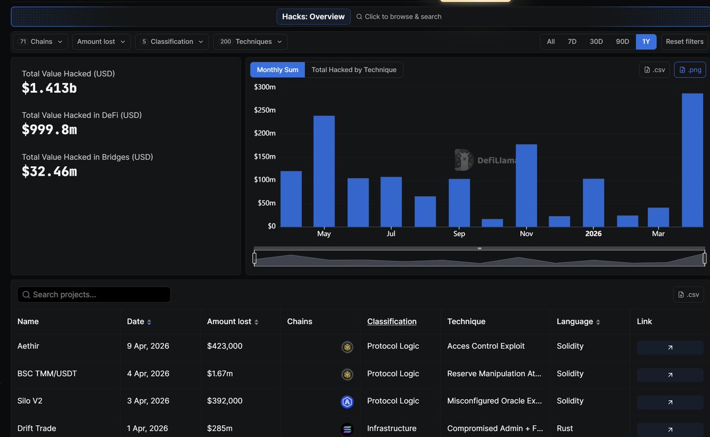Select the 7D time range toggle
Viewport: 710px width, 437px height.
572,41
